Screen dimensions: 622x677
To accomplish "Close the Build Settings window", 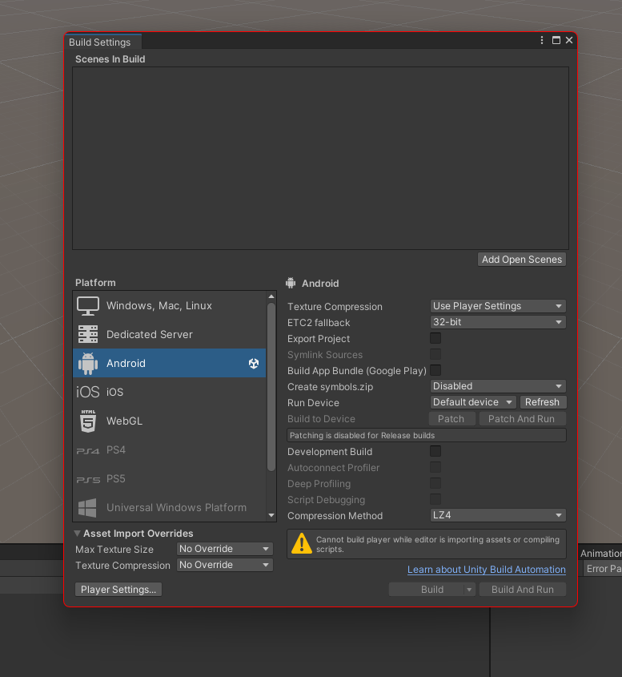I will tap(569, 40).
